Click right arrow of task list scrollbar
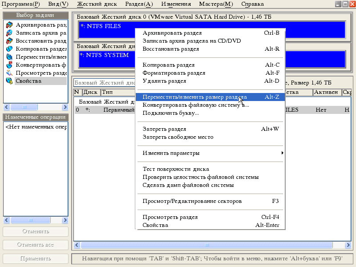This screenshot has height=267, width=356. coord(65,107)
